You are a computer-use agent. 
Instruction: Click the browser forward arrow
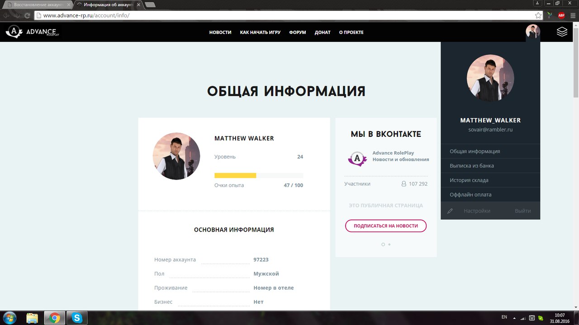[17, 15]
